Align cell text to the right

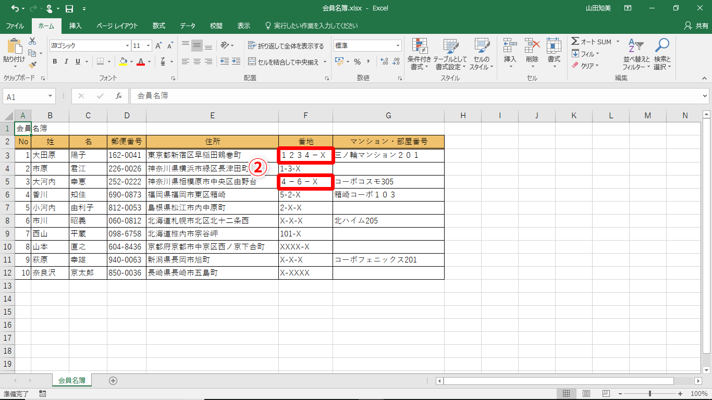[x=208, y=61]
